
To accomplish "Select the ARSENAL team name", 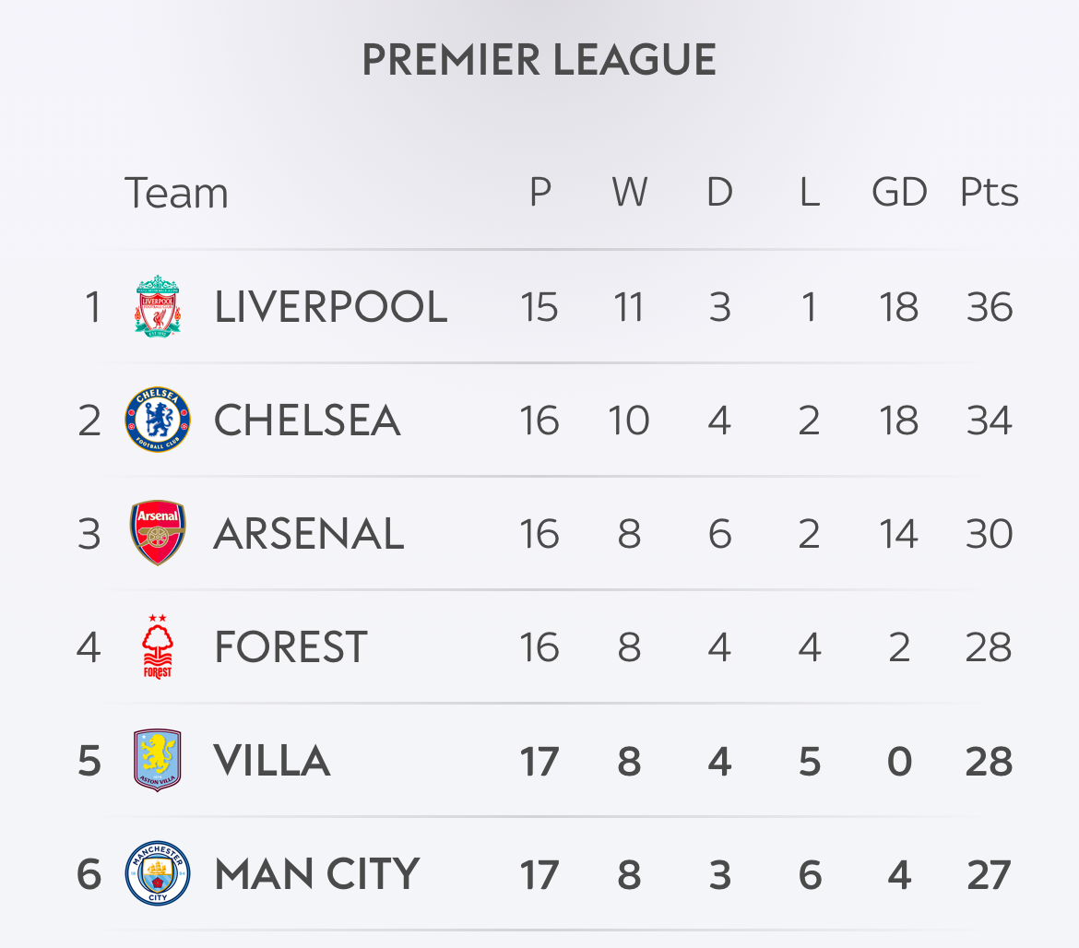I will click(309, 534).
